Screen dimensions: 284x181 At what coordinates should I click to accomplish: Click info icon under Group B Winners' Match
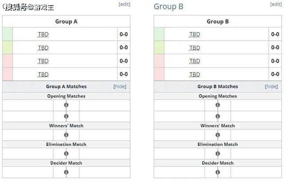click(218, 135)
